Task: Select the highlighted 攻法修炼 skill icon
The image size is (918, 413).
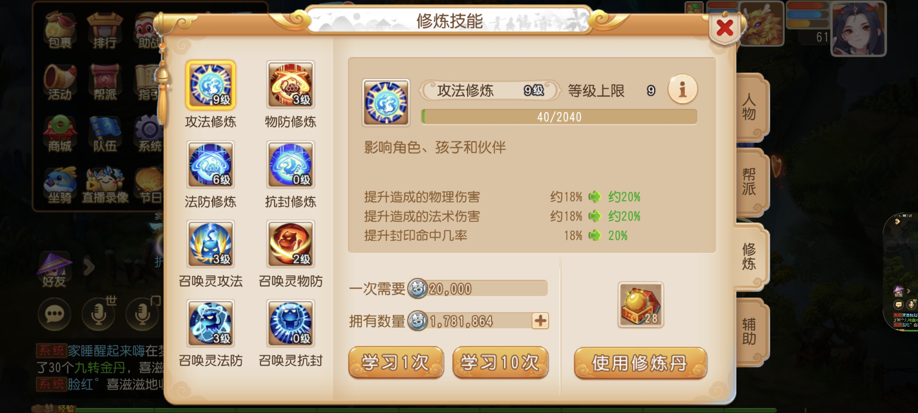Action: coord(210,85)
